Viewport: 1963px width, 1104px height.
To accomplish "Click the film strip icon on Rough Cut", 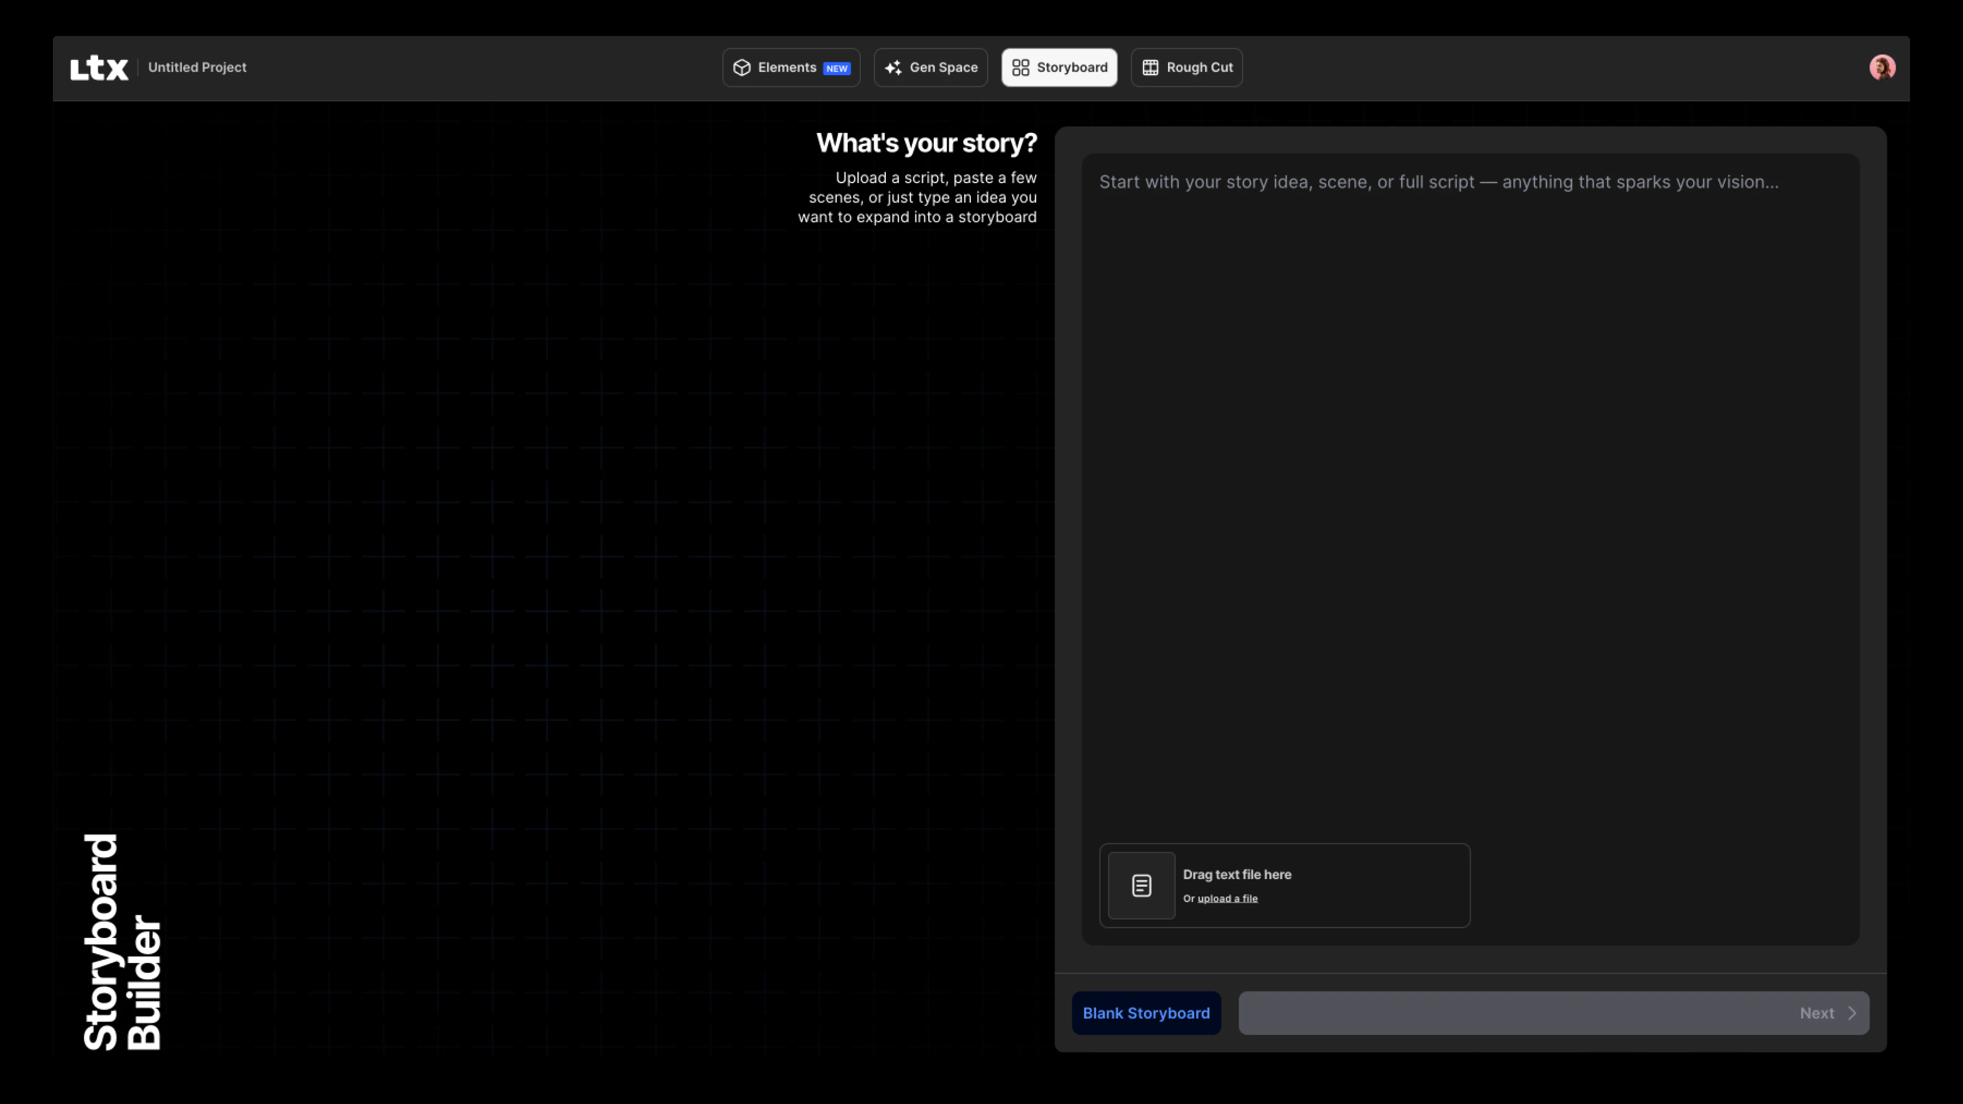I will (x=1150, y=68).
